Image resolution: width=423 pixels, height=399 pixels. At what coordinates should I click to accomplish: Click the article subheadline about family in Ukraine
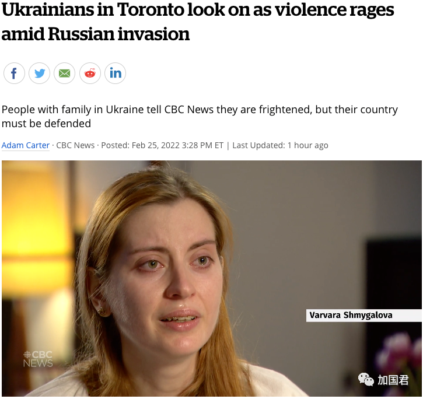click(200, 117)
